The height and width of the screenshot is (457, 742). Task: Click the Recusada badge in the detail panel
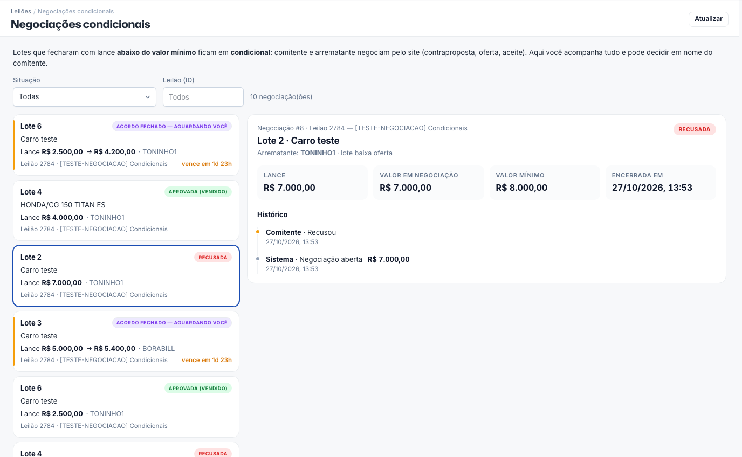point(695,129)
